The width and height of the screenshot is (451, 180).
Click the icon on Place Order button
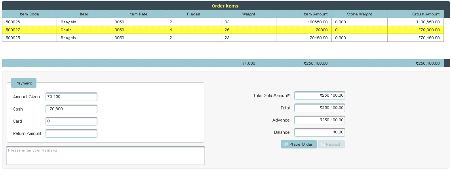click(286, 144)
